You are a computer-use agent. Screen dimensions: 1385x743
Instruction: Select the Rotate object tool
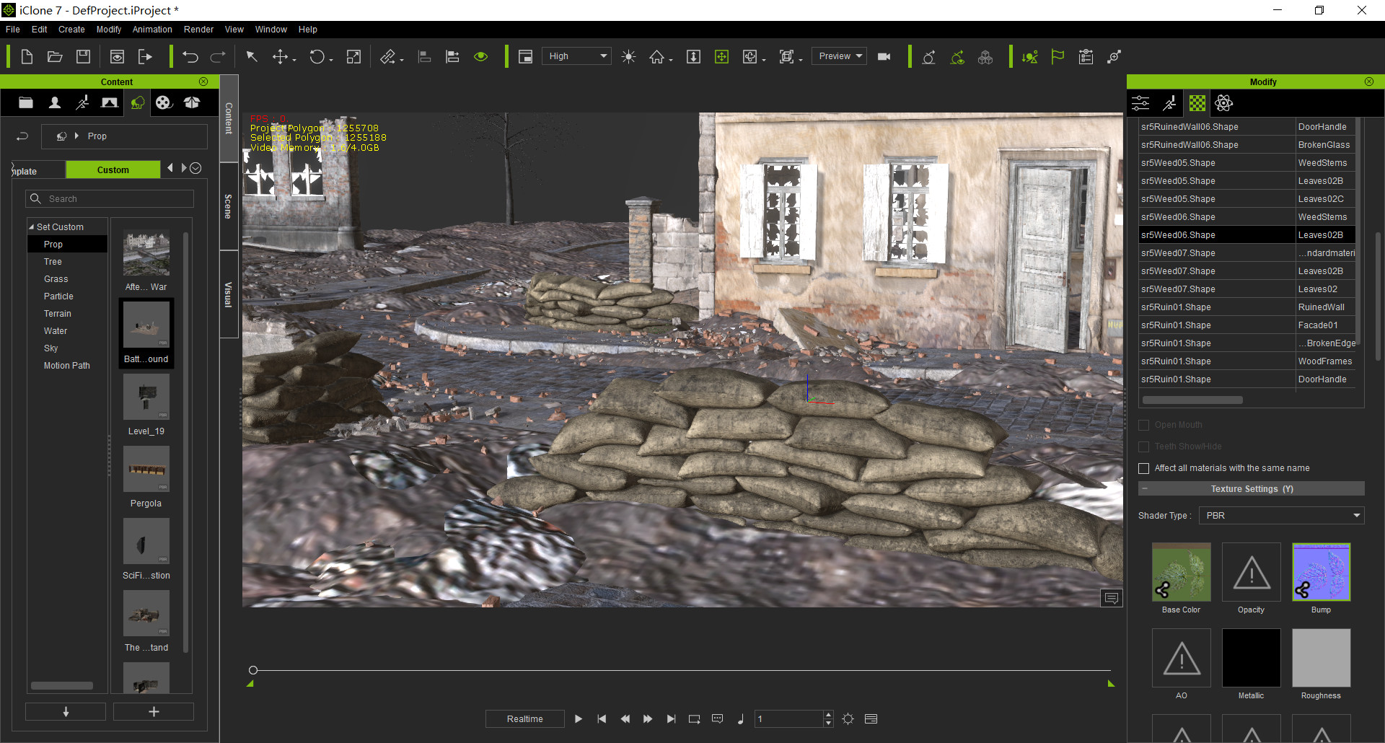(x=317, y=57)
